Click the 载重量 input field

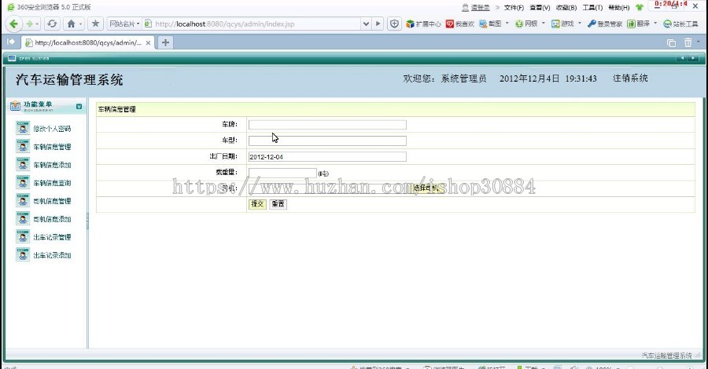pos(282,173)
